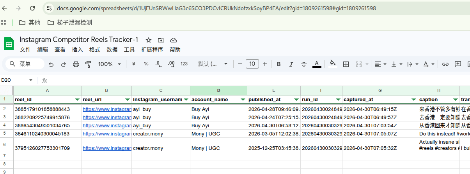
Task: Increase font size with plus button
Action: tap(265, 64)
